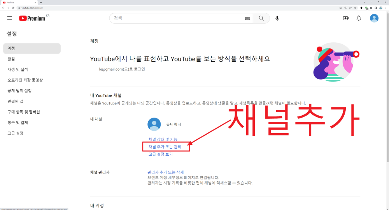Open the tab search chevron

[x=364, y=2]
